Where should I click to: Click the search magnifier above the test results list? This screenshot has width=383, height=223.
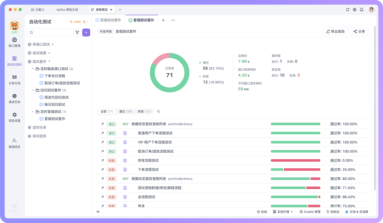coord(158,111)
